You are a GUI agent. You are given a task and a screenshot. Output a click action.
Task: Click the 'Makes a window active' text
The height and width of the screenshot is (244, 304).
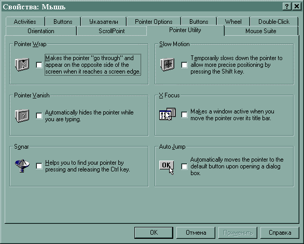point(232,114)
